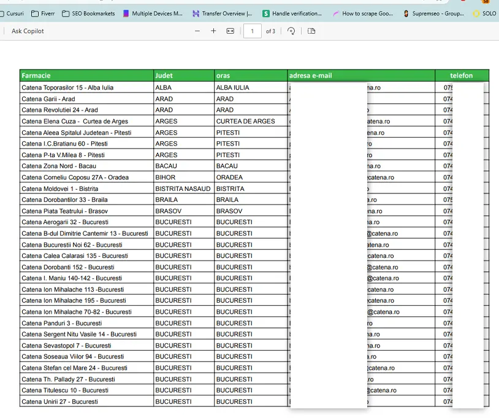Screen dimensions: 499x420
Task: Click the page number input field
Action: click(x=252, y=31)
